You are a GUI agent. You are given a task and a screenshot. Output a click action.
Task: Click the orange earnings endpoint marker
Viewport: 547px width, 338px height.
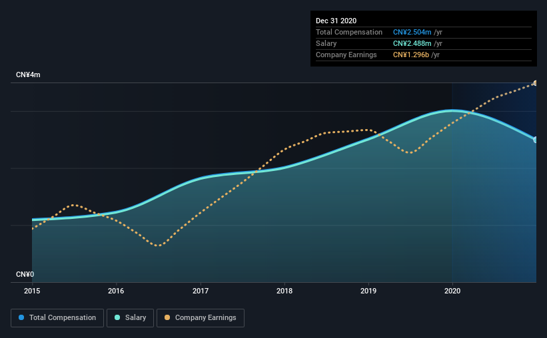pos(535,83)
